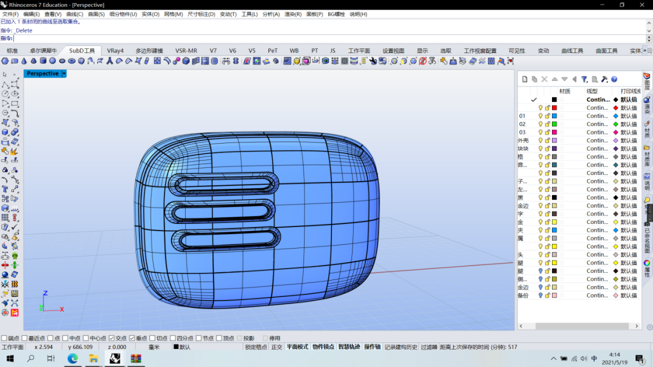
Task: Uncheck the 交点 object snap checkbox
Action: click(112, 338)
